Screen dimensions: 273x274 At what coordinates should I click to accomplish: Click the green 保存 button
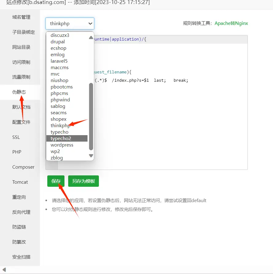(56, 181)
